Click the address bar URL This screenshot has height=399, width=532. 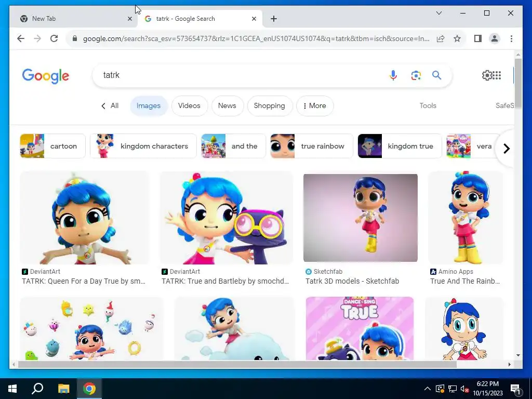coord(256,38)
